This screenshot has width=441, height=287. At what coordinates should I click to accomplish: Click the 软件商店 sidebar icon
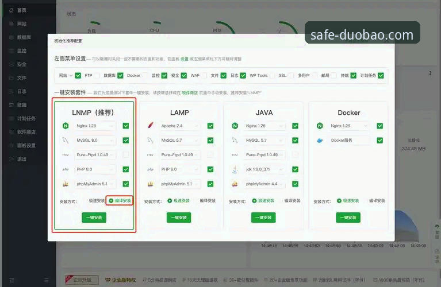[x=11, y=131]
